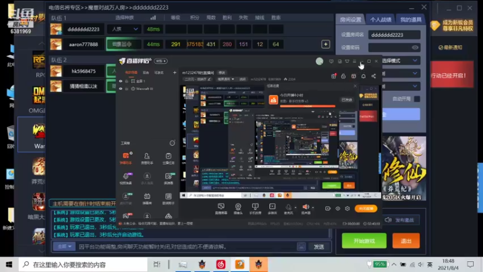This screenshot has width=483, height=272.
Task: Click the orange task progress bar
Action: (x=307, y=106)
